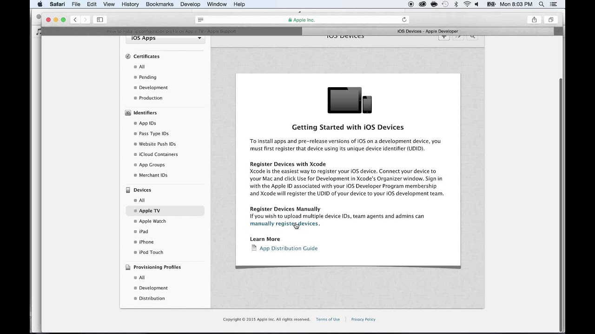
Task: Select App Groups
Action: [152, 165]
